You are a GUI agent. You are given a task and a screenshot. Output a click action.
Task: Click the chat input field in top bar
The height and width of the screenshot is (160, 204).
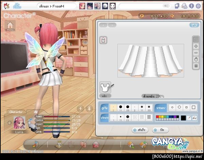(x=145, y=6)
